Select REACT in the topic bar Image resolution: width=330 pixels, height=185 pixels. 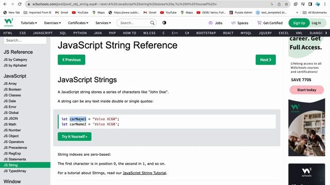[x=228, y=33]
